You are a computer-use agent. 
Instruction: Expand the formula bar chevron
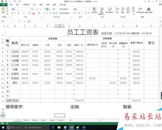click(x=160, y=21)
